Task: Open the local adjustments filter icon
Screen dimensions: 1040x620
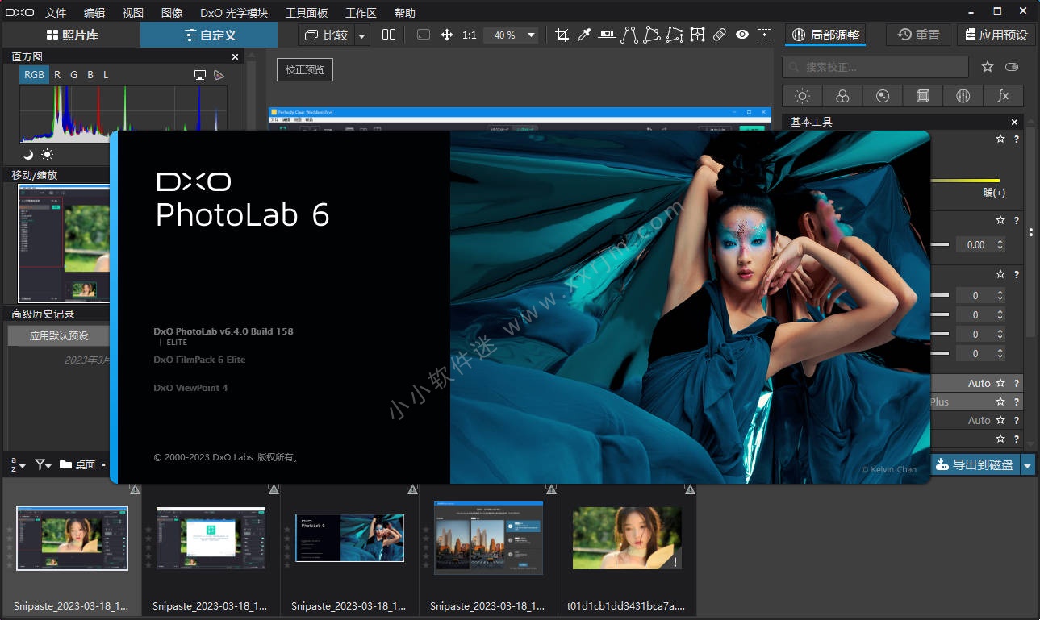Action: click(x=963, y=96)
